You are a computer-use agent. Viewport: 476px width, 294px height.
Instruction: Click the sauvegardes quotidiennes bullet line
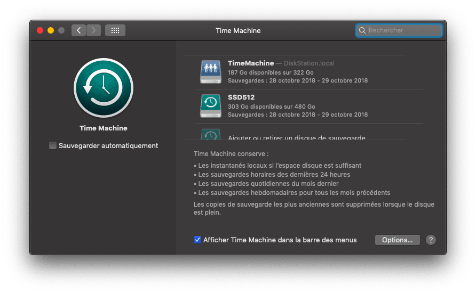[266, 184]
